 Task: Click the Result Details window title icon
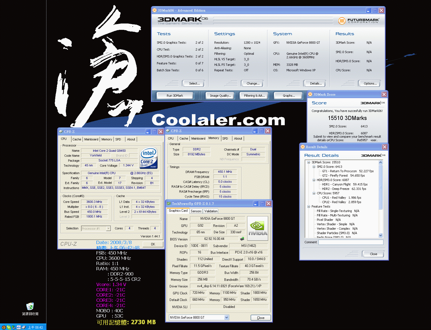(x=303, y=147)
